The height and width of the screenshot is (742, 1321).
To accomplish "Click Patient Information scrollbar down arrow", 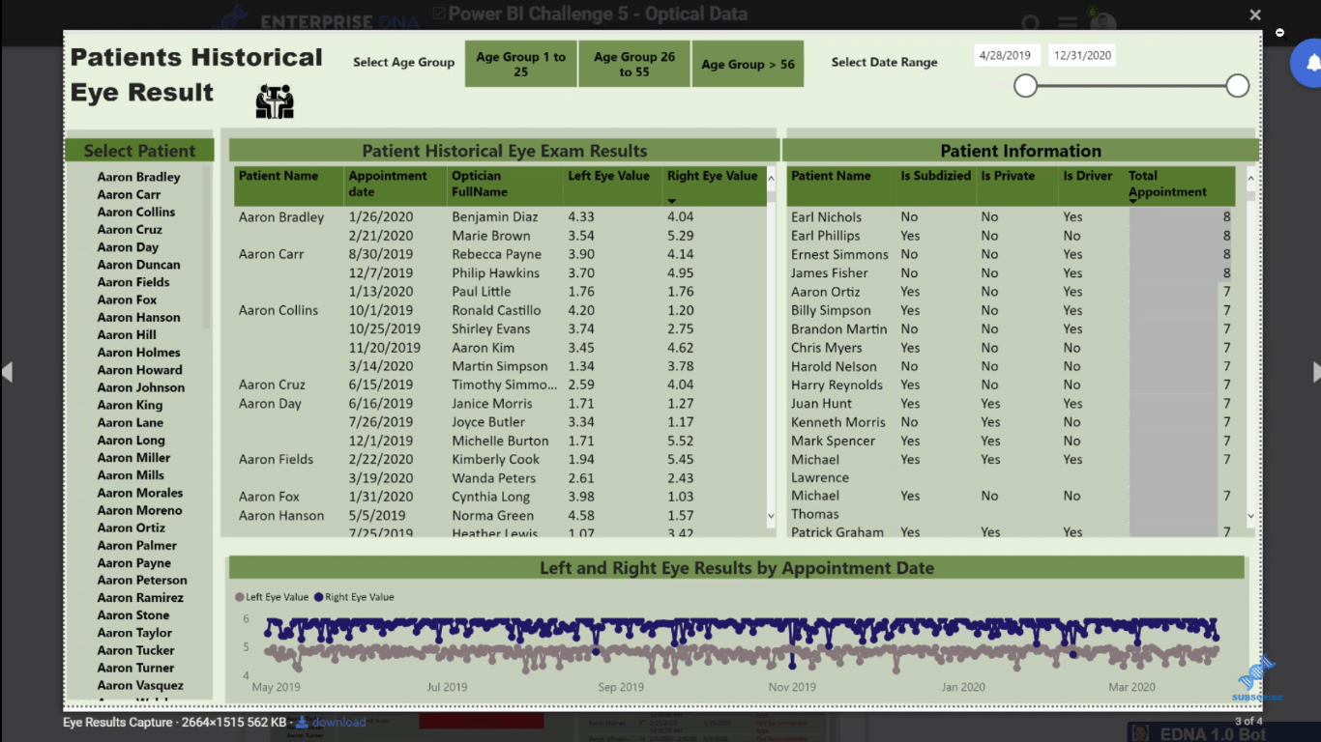I will pos(1250,516).
